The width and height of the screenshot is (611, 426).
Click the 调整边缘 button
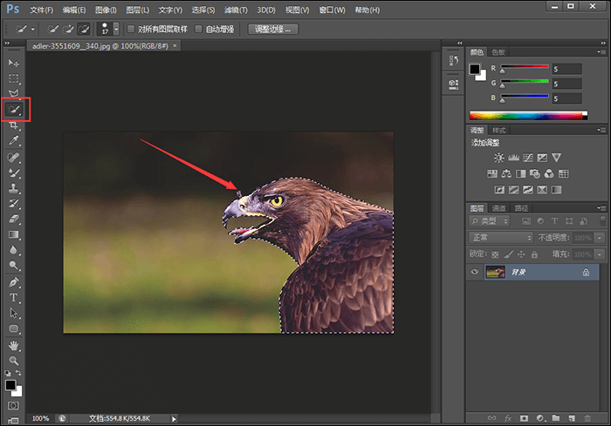(272, 29)
